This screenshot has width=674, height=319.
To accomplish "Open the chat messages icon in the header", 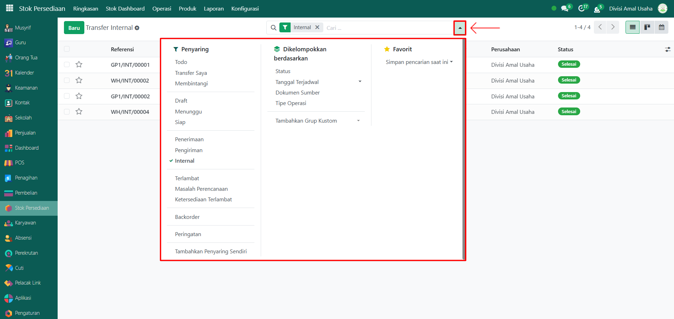I will pyautogui.click(x=565, y=9).
